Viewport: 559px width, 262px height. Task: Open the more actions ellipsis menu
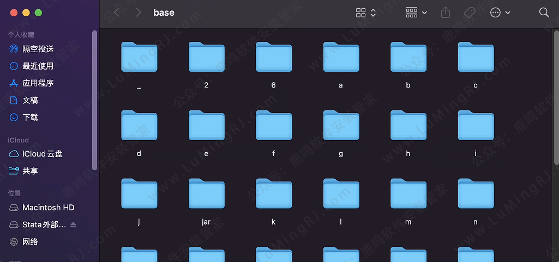(x=500, y=13)
